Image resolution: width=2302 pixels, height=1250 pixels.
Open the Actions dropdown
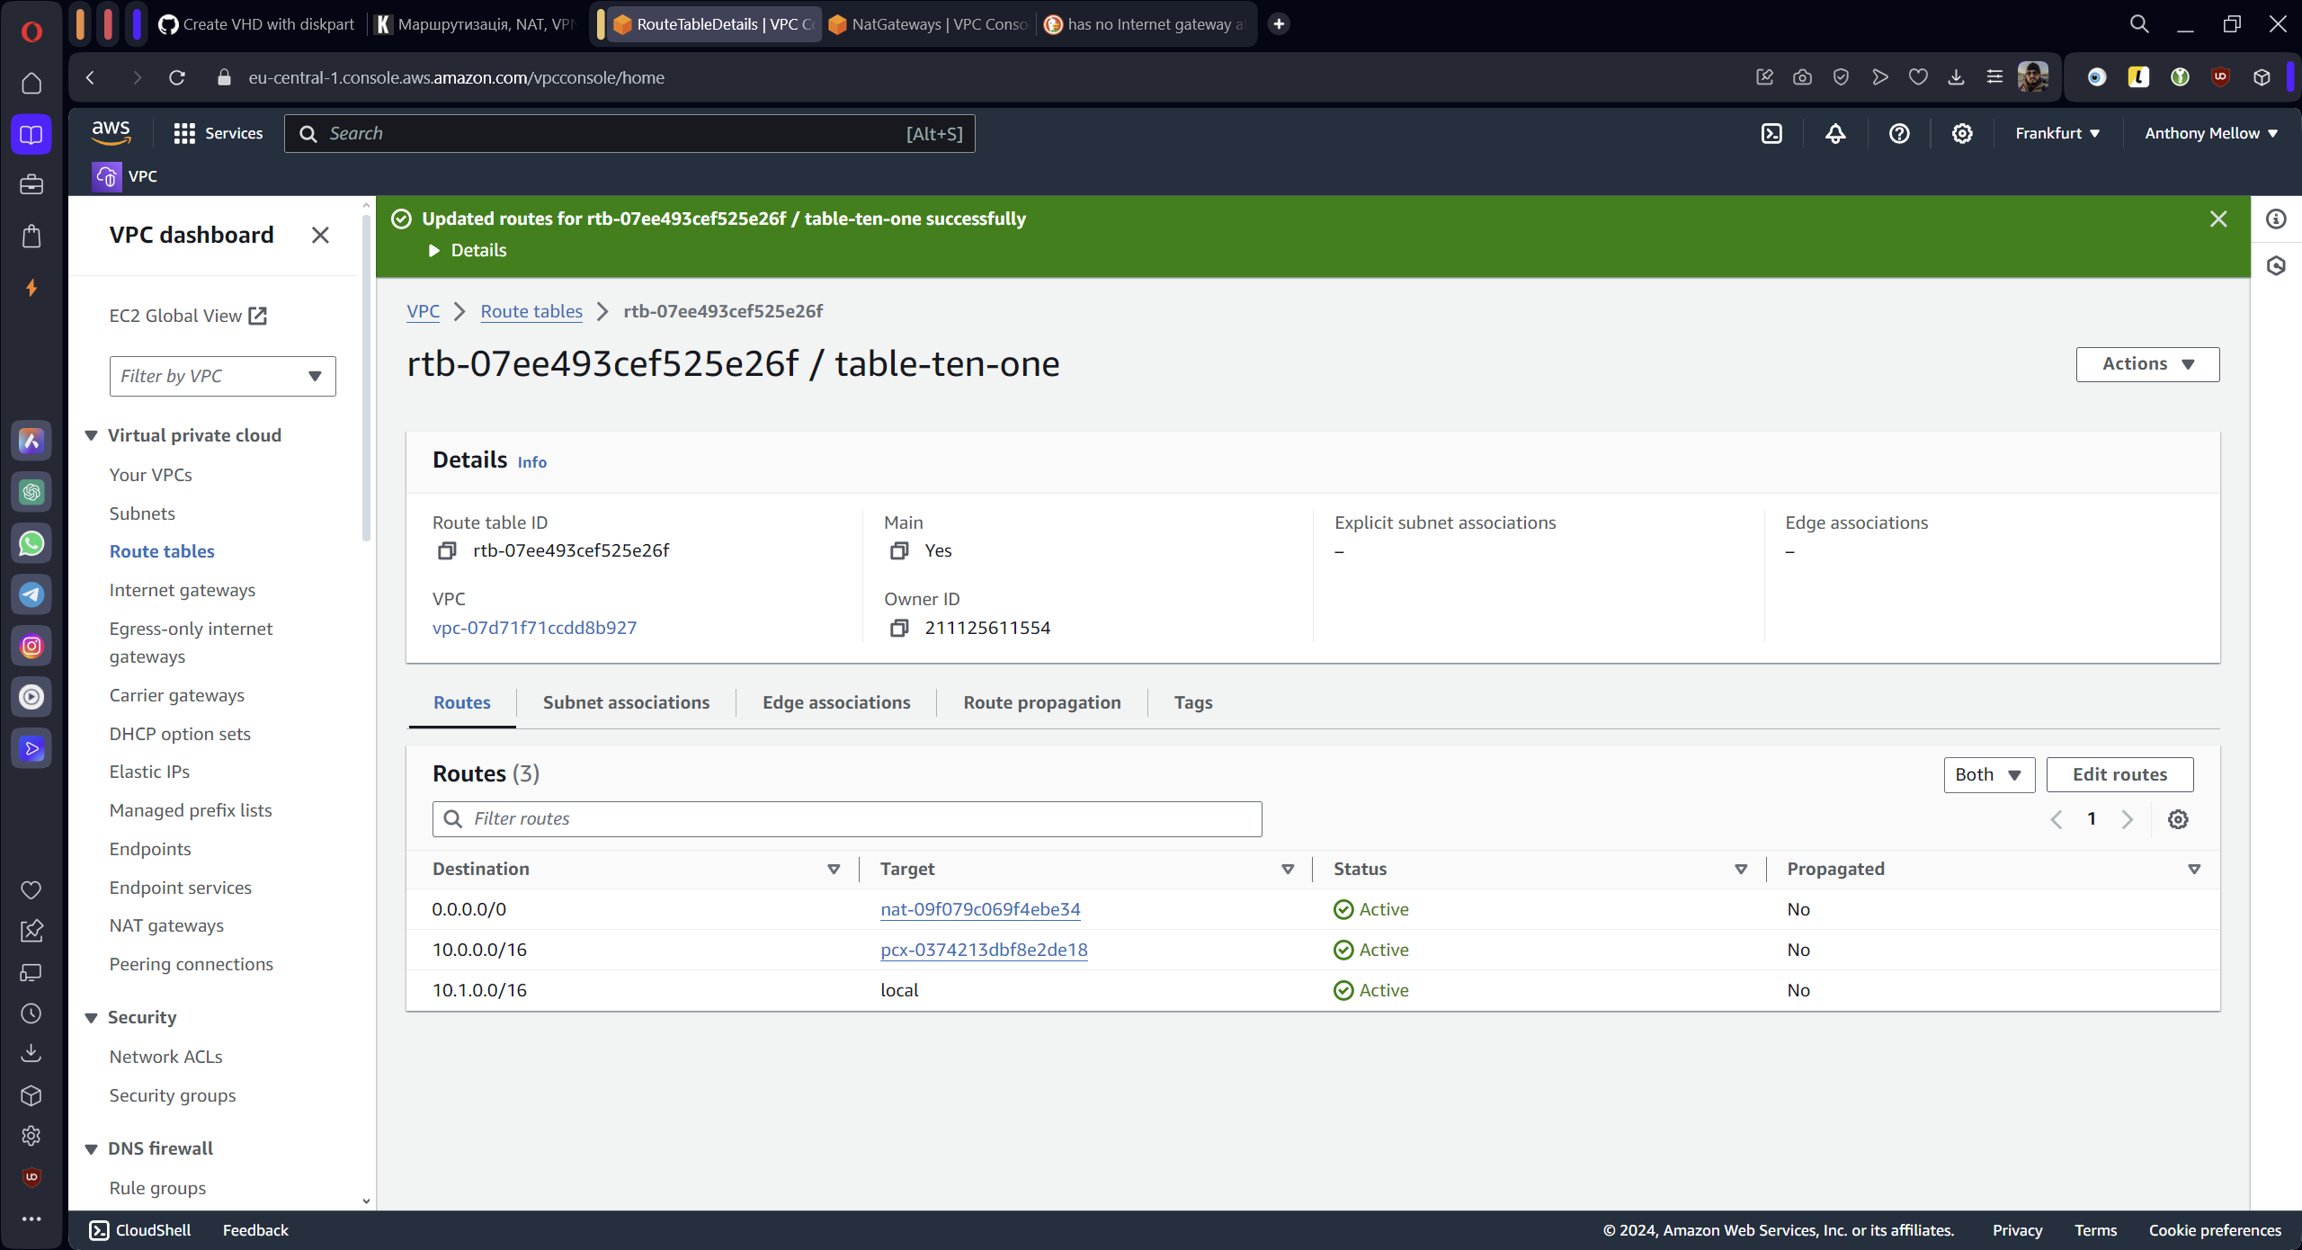(x=2146, y=363)
